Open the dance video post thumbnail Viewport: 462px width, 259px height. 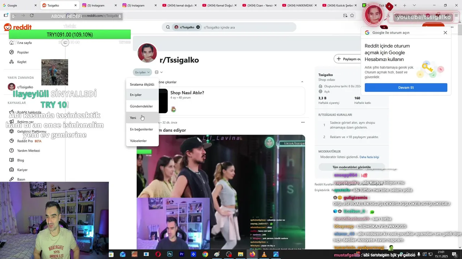coord(221,192)
